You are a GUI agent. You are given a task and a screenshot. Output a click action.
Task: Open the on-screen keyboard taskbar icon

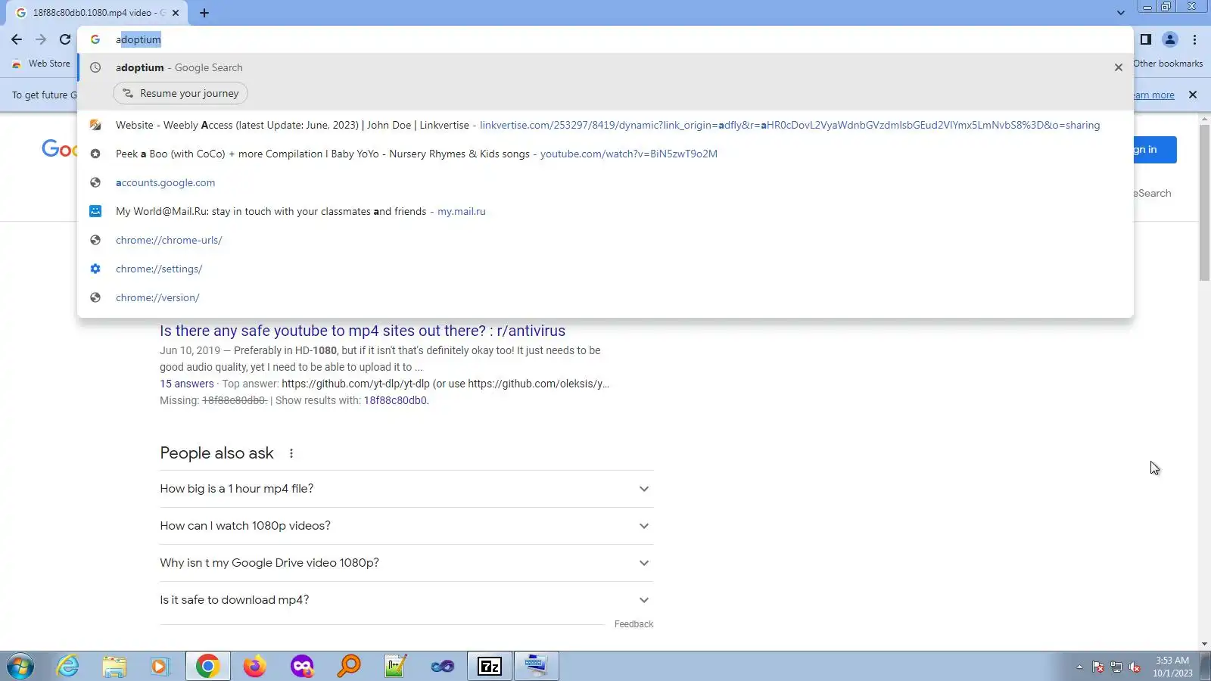click(x=537, y=667)
